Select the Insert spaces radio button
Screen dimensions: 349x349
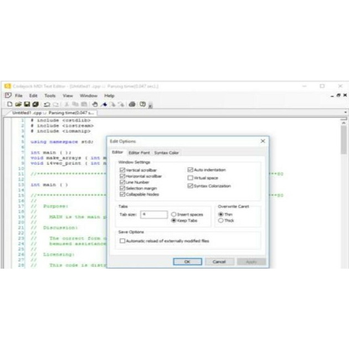click(x=173, y=214)
